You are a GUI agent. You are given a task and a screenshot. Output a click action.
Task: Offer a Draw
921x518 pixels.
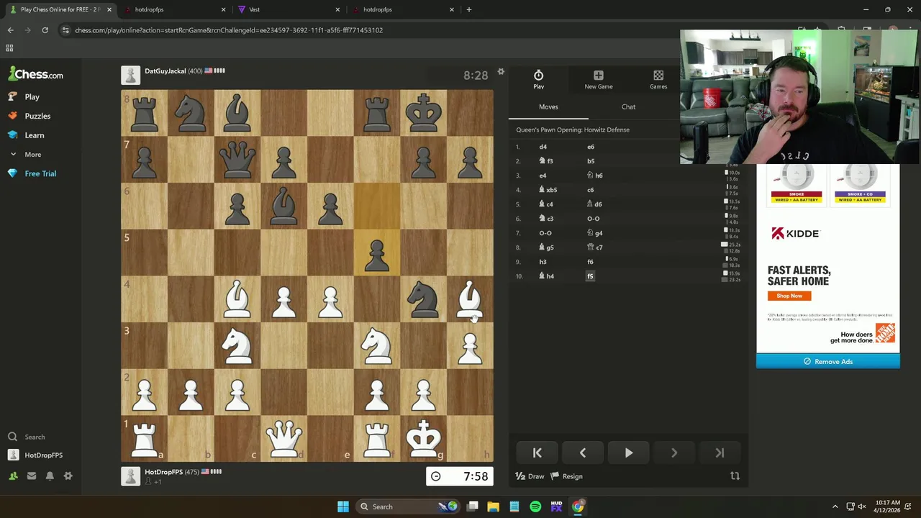[530, 476]
